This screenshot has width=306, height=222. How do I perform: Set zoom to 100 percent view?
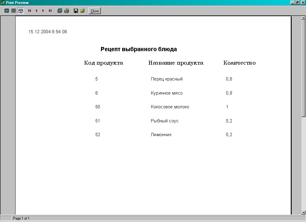[x=14, y=11]
